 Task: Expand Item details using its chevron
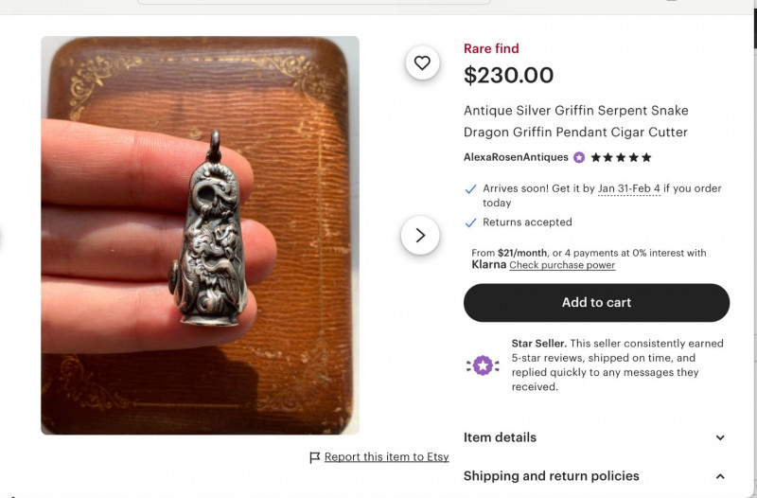tap(720, 437)
